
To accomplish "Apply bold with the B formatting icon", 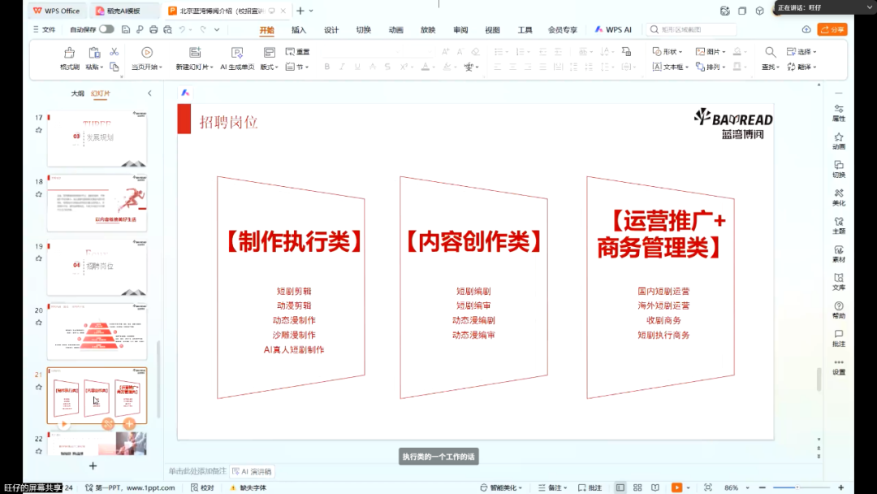I will coord(327,67).
